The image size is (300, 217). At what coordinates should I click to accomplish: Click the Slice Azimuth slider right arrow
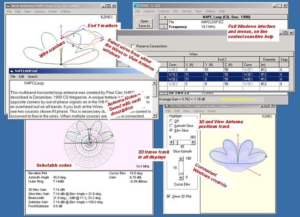pyautogui.click(x=193, y=142)
